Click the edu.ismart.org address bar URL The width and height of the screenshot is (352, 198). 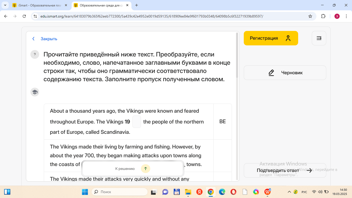[x=152, y=16]
